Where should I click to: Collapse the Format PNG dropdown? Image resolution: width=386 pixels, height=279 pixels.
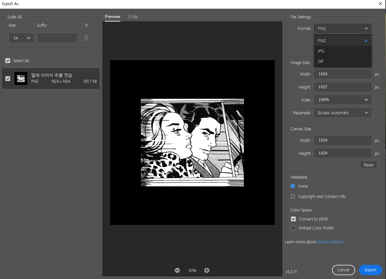tap(343, 28)
